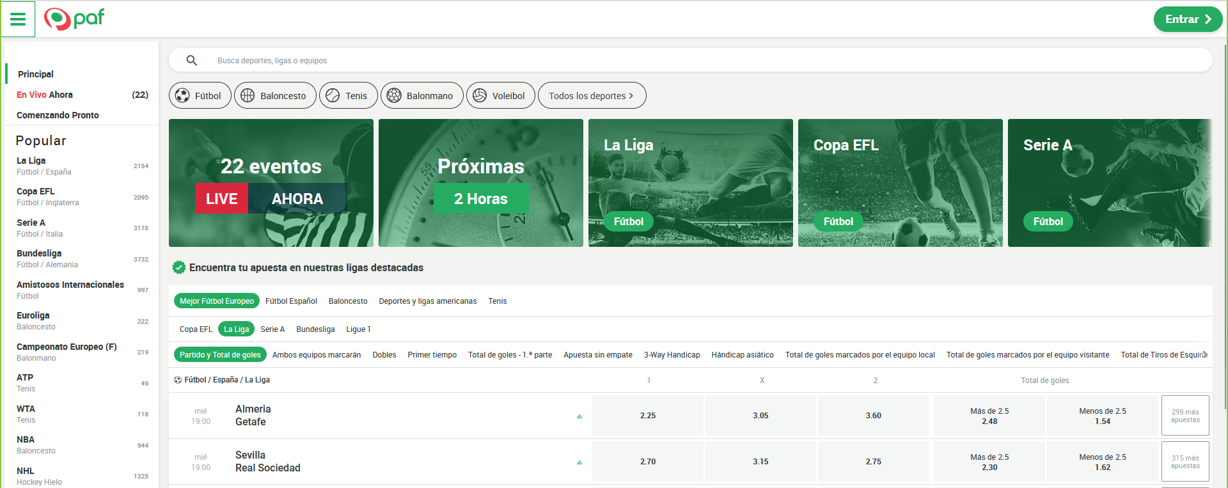Viewport: 1228px width, 488px height.
Task: Click the tennis ball icon in Tenis chip
Action: tap(333, 95)
